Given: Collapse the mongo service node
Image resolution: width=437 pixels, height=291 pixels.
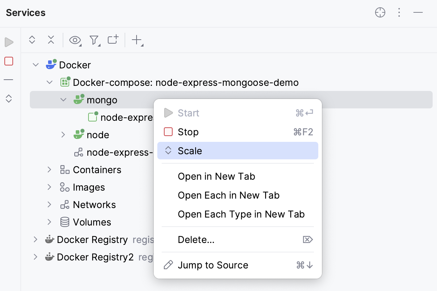Looking at the screenshot, I should click(x=63, y=99).
